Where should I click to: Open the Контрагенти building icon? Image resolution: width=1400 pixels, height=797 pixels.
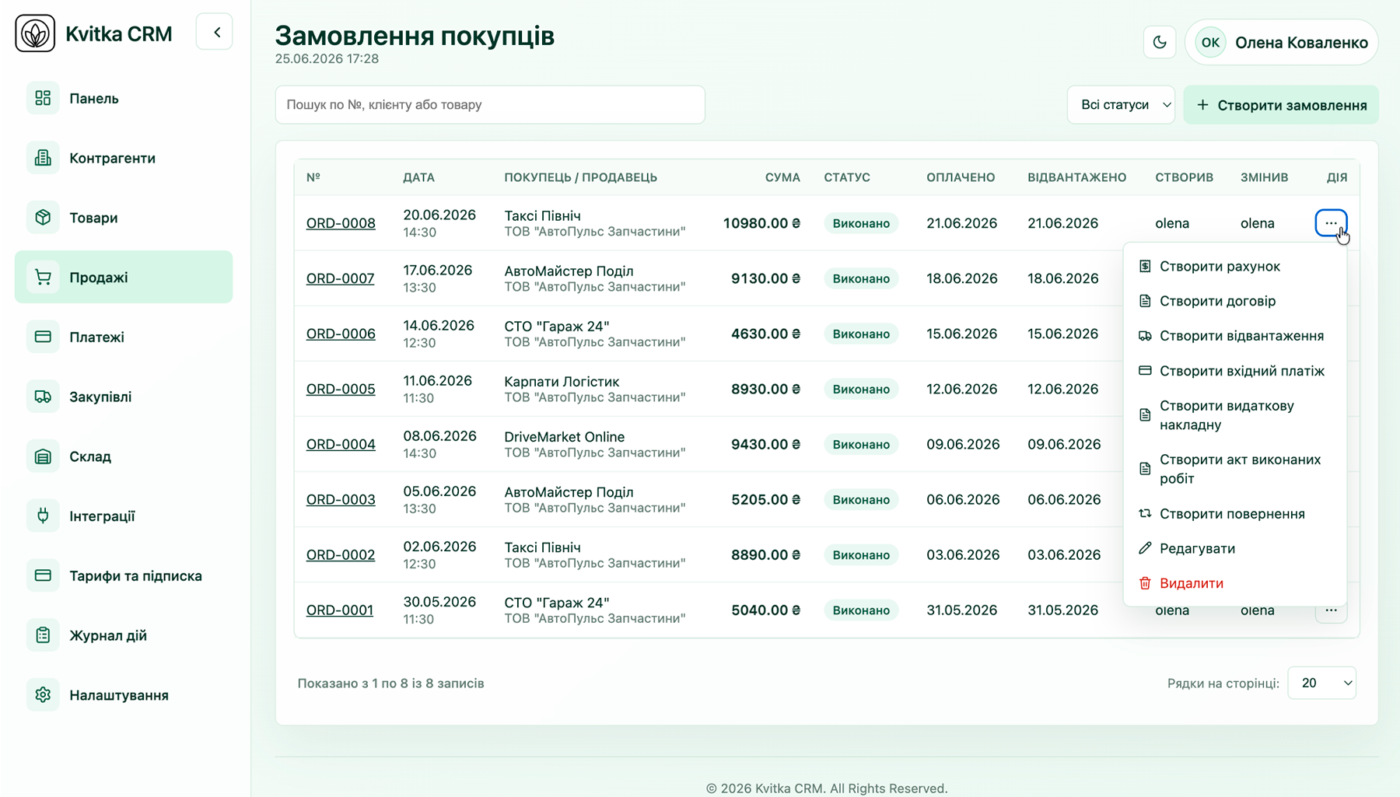coord(43,158)
